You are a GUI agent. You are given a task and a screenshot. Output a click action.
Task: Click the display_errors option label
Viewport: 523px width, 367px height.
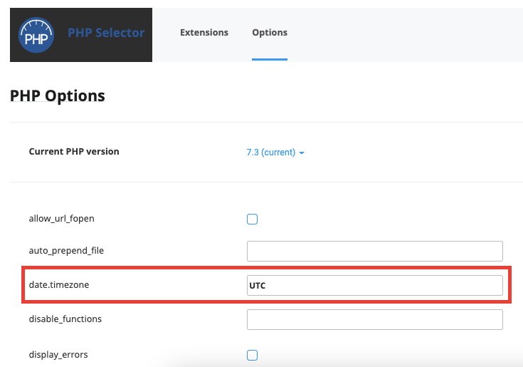pyautogui.click(x=58, y=355)
